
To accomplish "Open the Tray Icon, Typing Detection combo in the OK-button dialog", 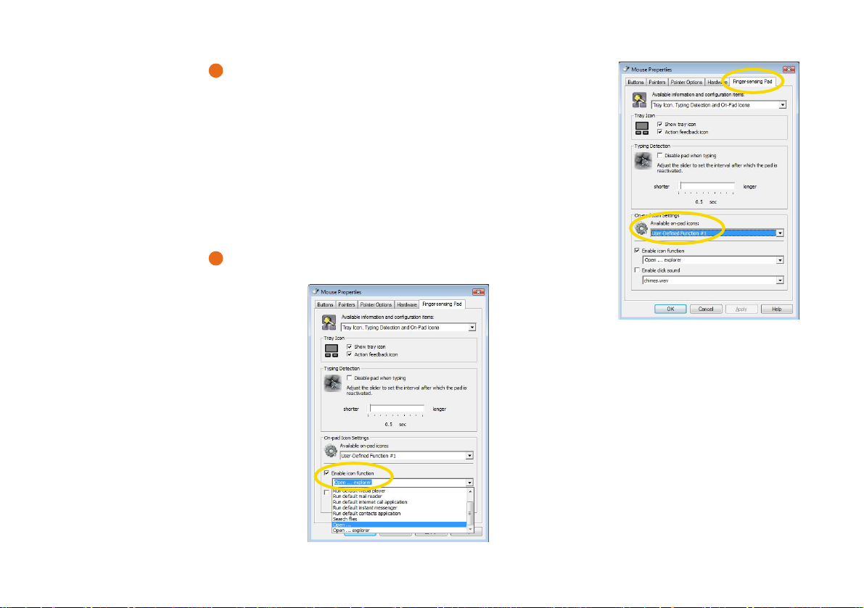I will pos(718,105).
